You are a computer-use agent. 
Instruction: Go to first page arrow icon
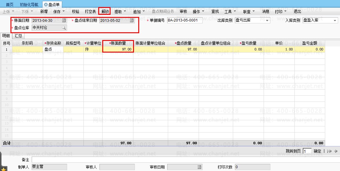point(330,151)
